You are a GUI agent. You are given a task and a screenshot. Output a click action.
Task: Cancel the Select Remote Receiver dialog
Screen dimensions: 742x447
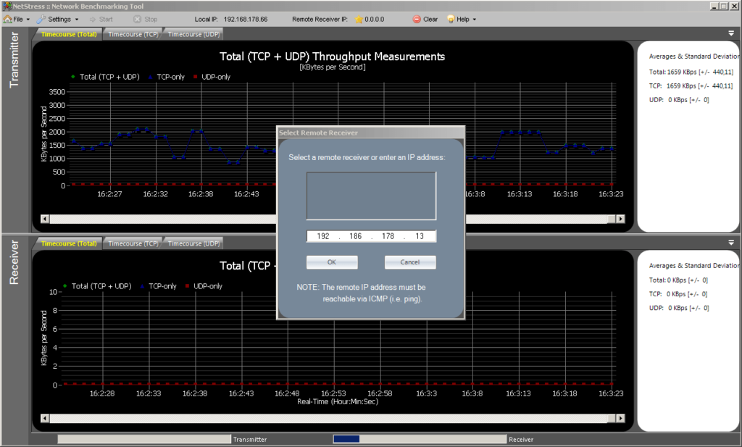tap(409, 262)
